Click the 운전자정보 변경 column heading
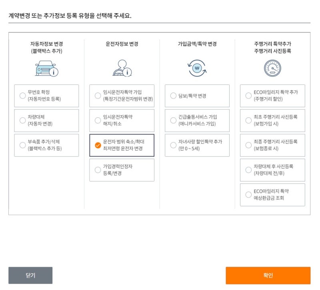Screen dimensions: 320x290 pos(122,44)
